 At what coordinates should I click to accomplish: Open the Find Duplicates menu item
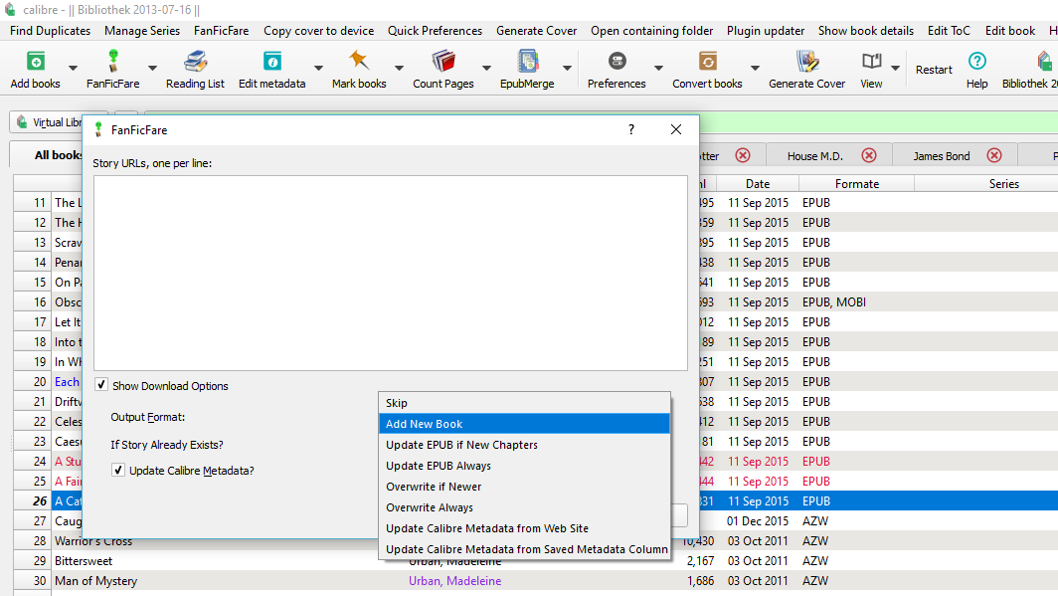click(50, 31)
